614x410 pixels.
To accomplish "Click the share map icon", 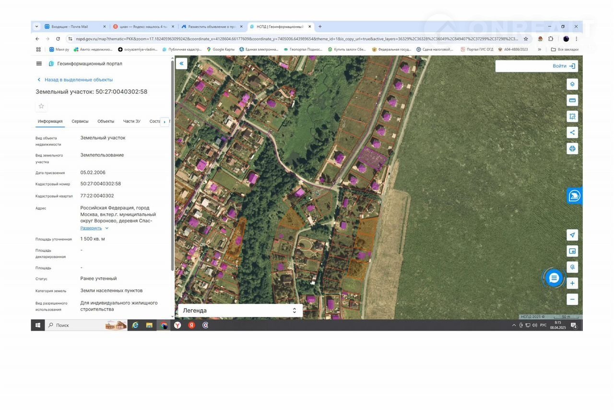I will click(572, 133).
